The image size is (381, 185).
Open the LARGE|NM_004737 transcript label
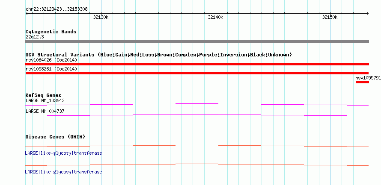(x=45, y=111)
